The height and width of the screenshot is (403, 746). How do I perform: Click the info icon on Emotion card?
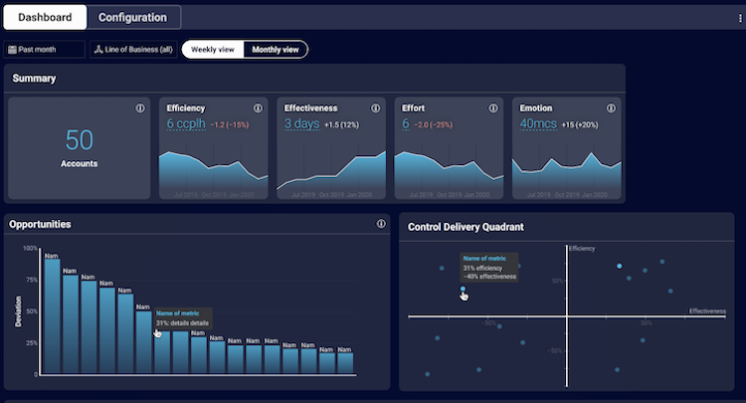click(611, 108)
